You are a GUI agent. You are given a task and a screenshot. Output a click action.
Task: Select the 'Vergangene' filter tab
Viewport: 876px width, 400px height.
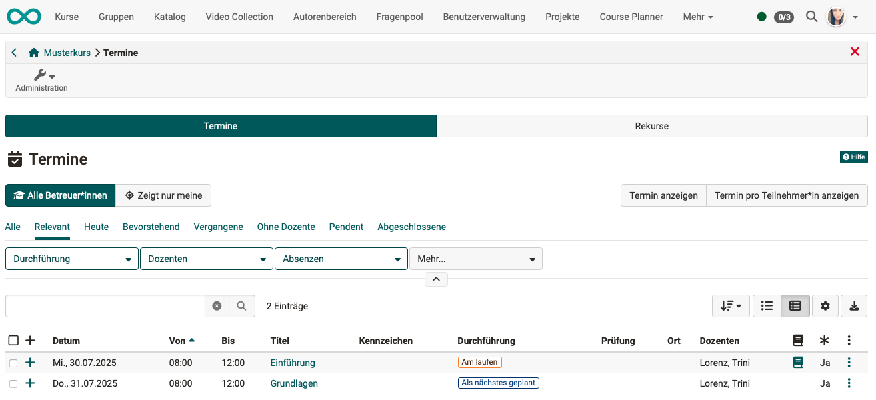[x=218, y=227]
